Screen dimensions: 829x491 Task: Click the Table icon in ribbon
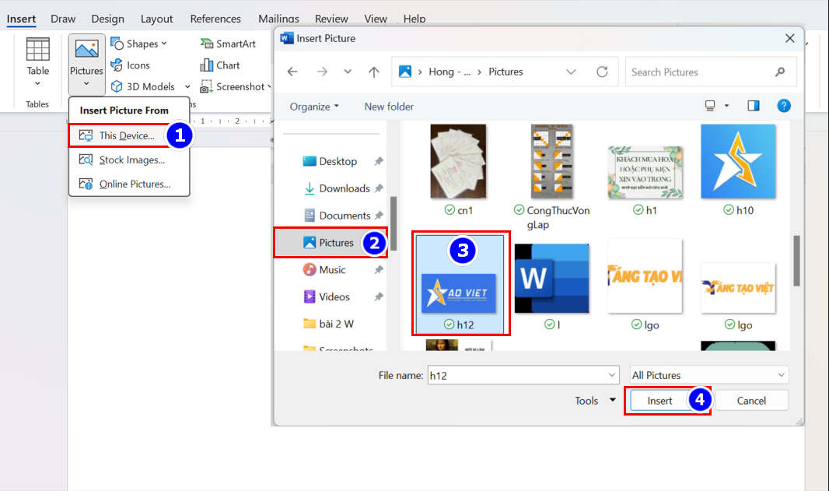[x=37, y=51]
